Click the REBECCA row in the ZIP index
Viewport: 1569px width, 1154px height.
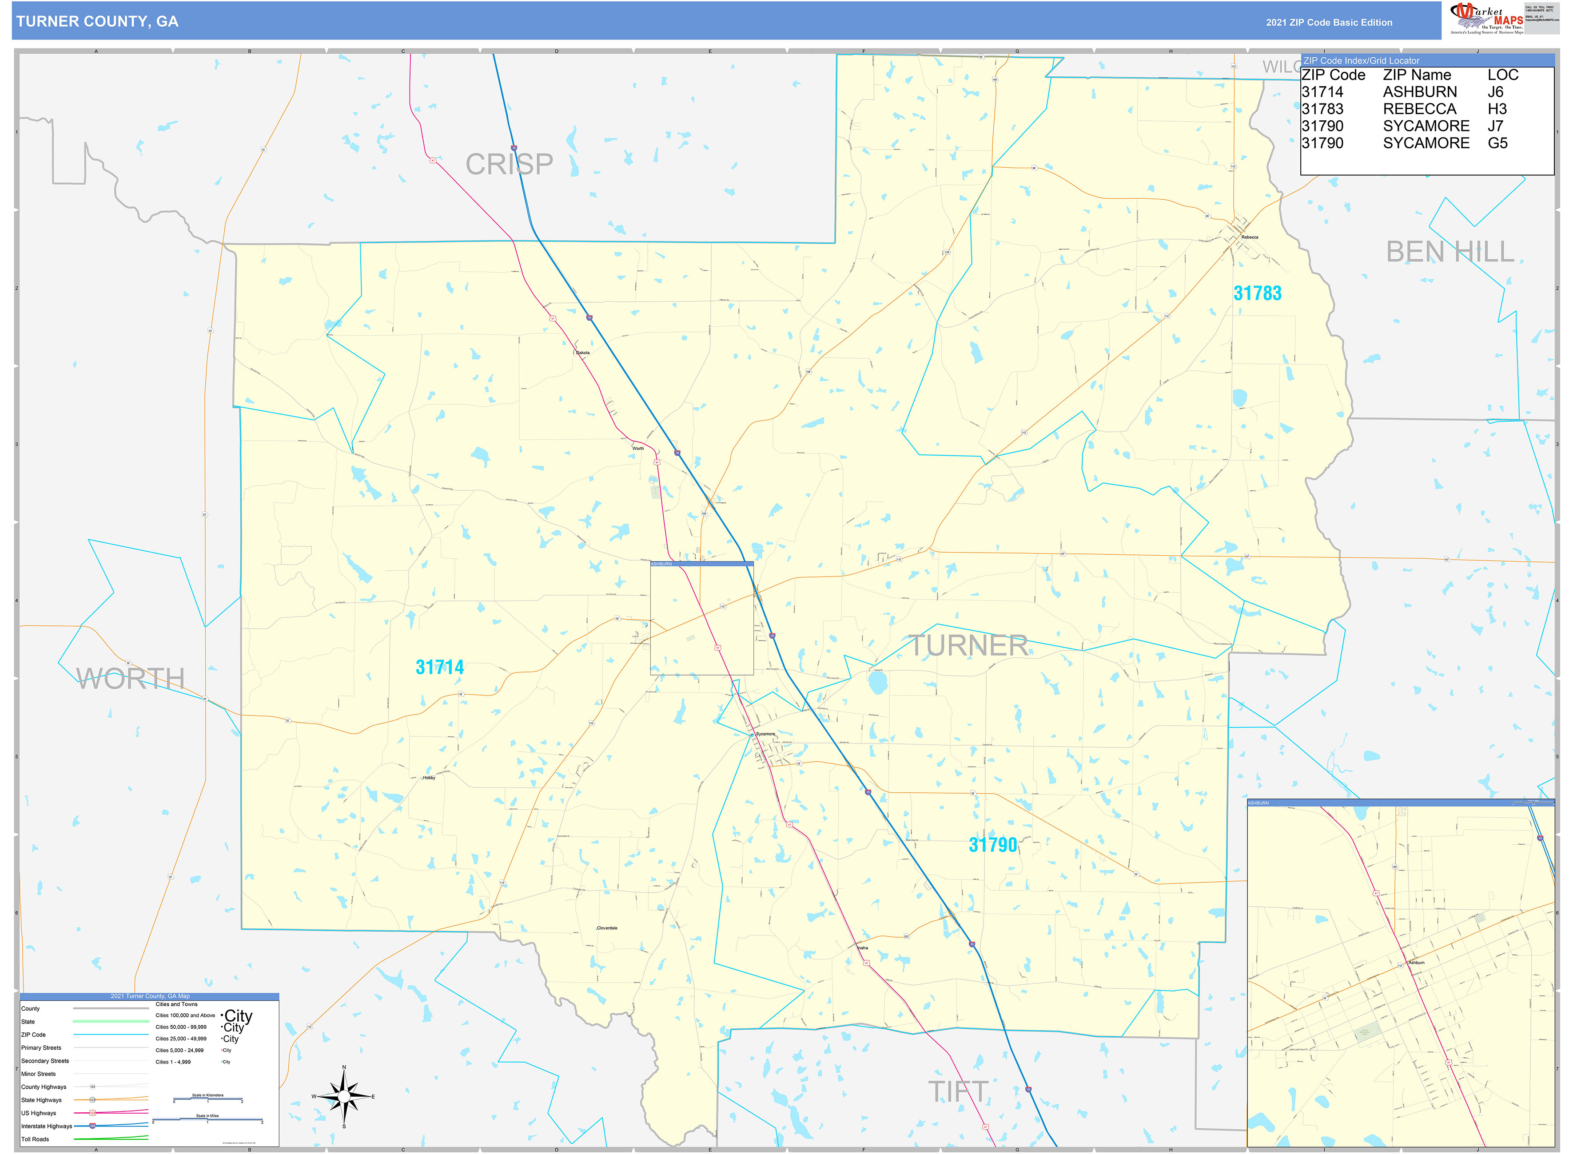(1419, 109)
